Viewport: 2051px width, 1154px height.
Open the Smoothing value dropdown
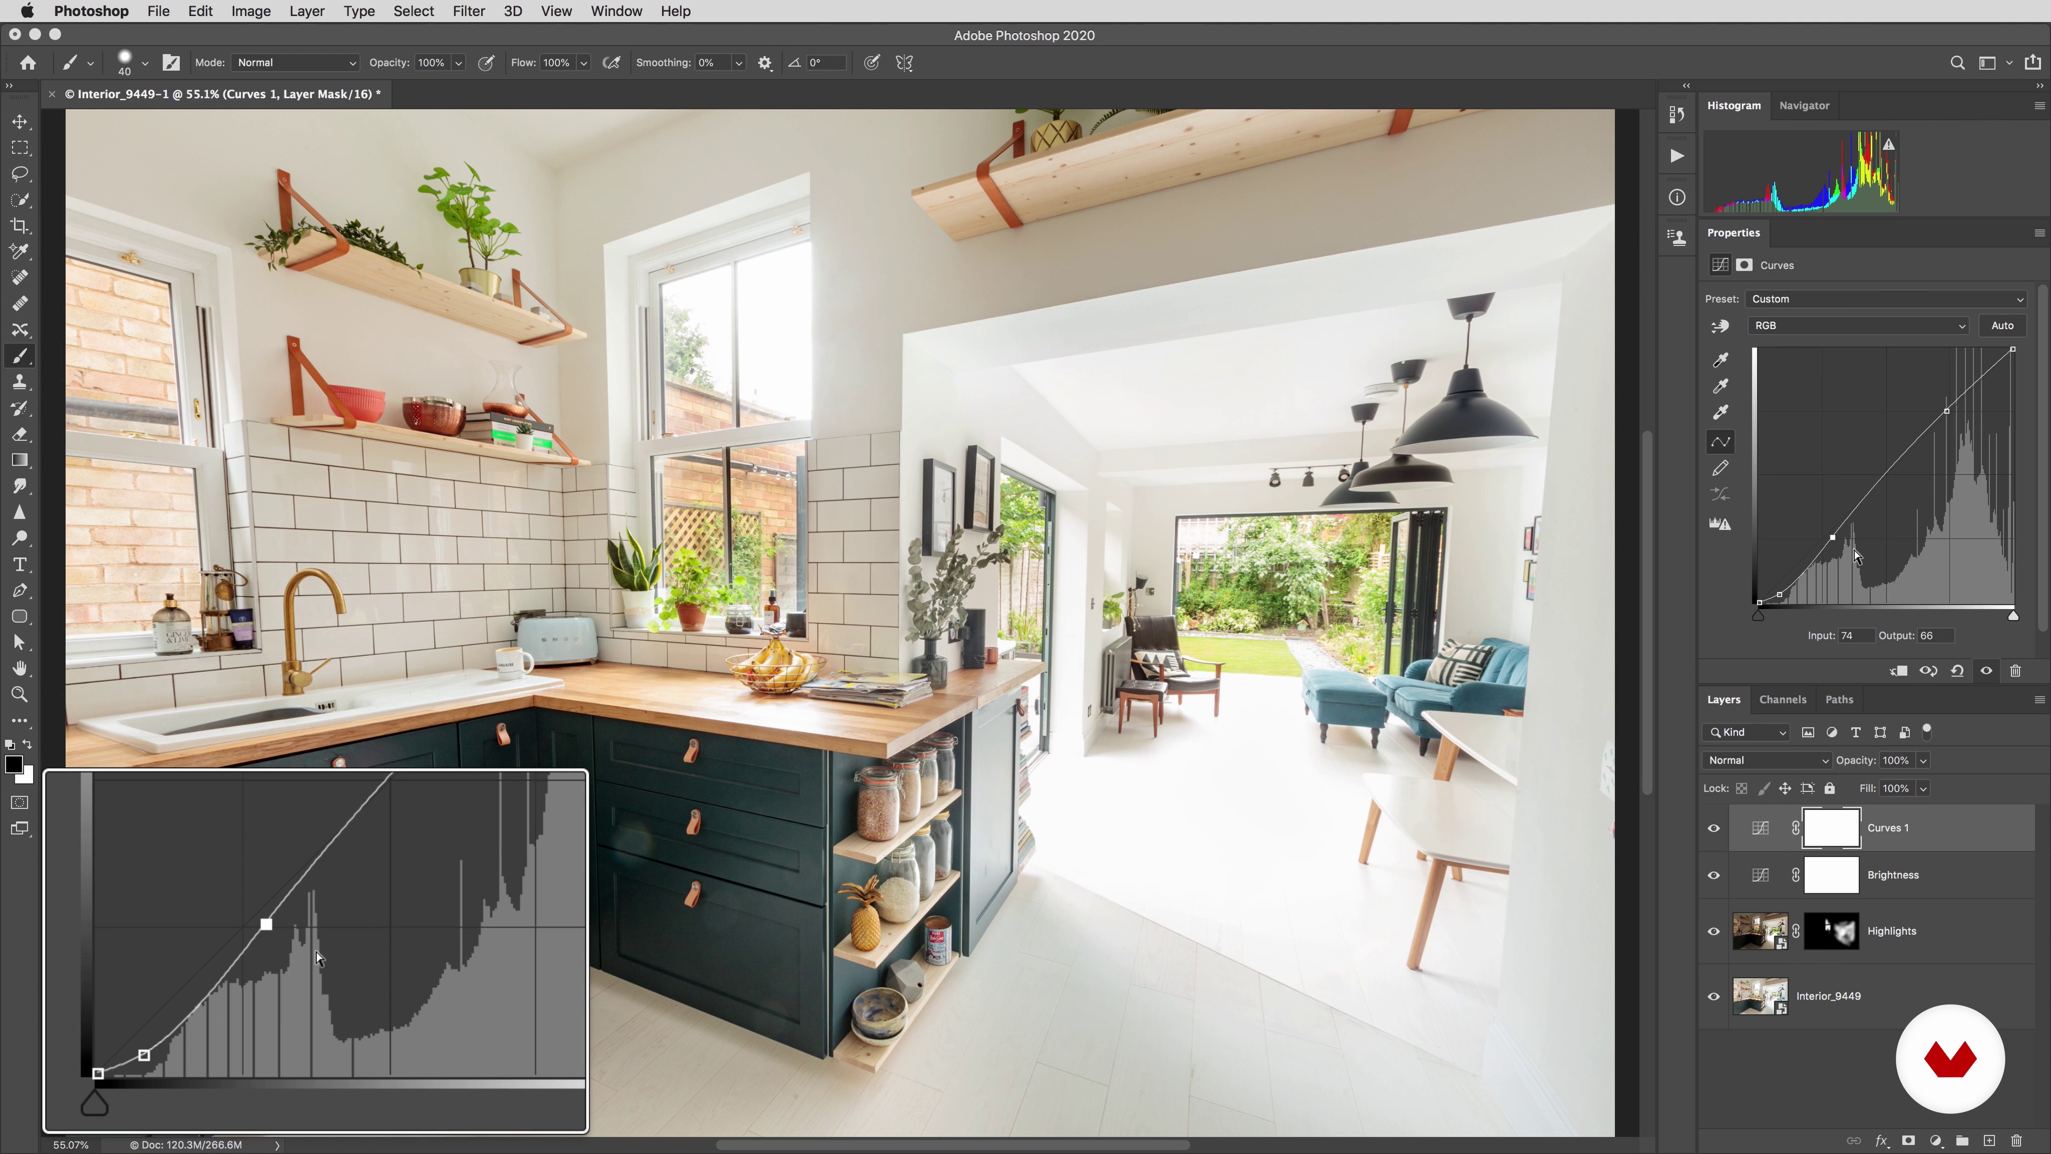coord(739,63)
